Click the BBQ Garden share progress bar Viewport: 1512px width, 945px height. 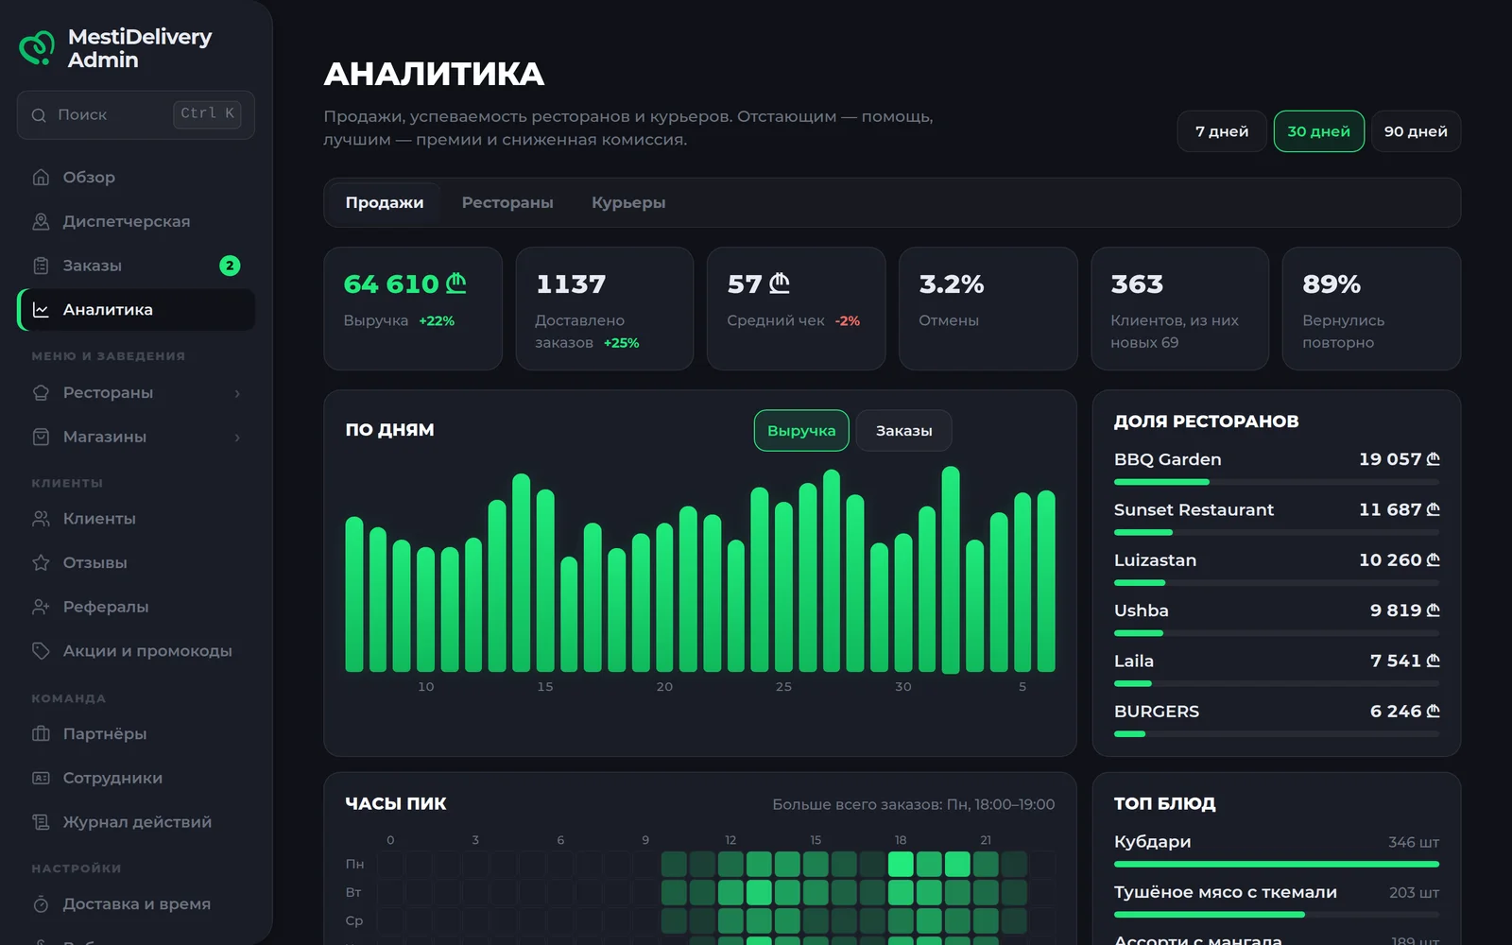click(x=1277, y=482)
